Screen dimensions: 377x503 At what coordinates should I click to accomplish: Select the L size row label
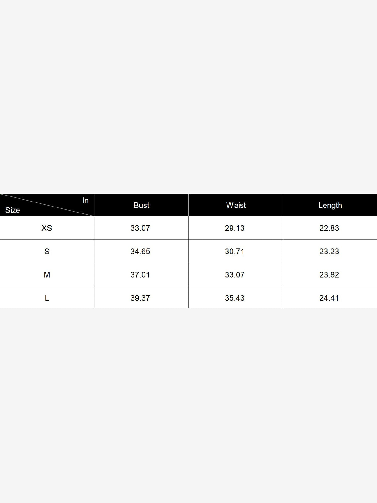[47, 298]
